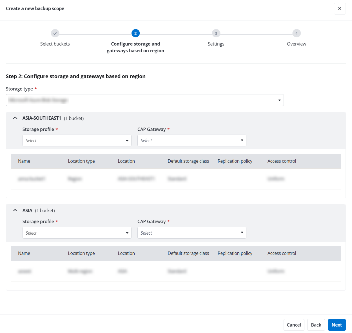352x333 pixels.
Task: Click step 3 Settings circle indicator
Action: tap(216, 33)
